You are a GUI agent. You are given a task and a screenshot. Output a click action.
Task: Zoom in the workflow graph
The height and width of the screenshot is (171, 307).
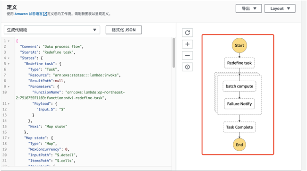pos(188,44)
